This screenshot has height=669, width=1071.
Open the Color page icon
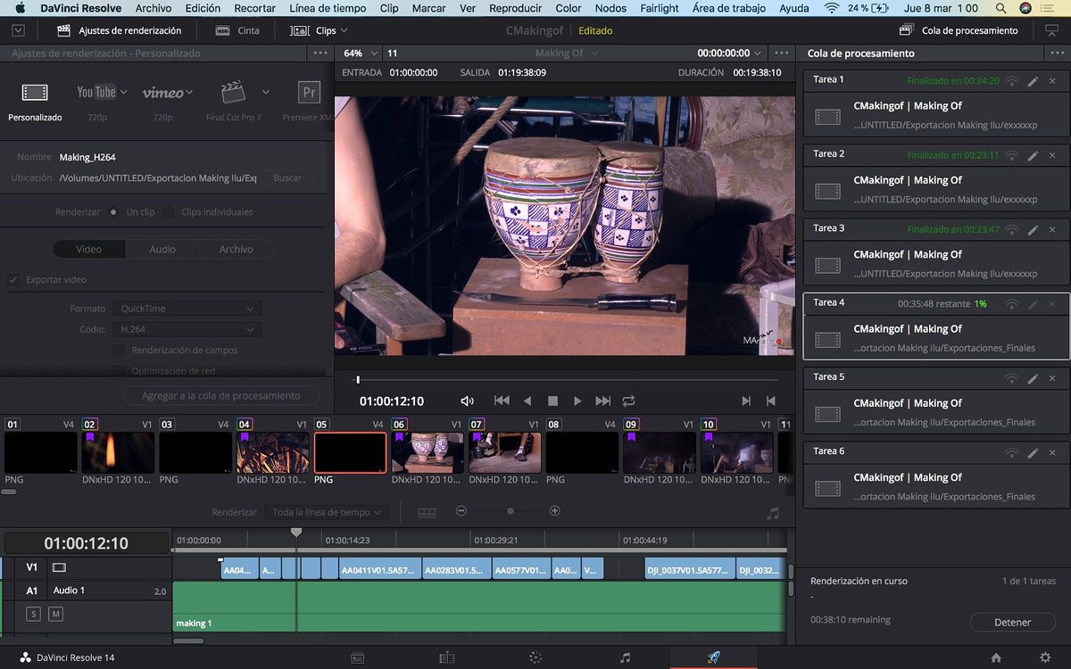[x=535, y=657]
